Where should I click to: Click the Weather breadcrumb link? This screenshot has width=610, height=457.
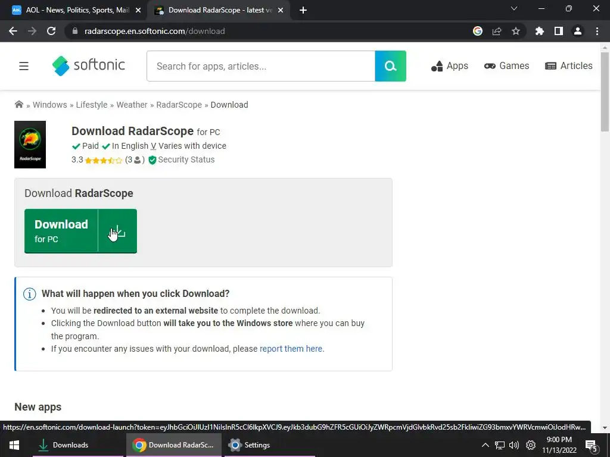point(132,105)
